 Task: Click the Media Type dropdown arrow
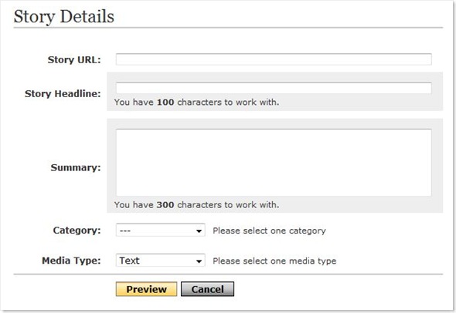(199, 261)
